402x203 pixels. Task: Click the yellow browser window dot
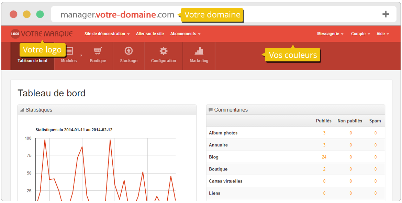pyautogui.click(x=27, y=14)
